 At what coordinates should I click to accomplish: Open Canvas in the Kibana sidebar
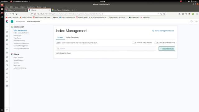coord(7,44)
